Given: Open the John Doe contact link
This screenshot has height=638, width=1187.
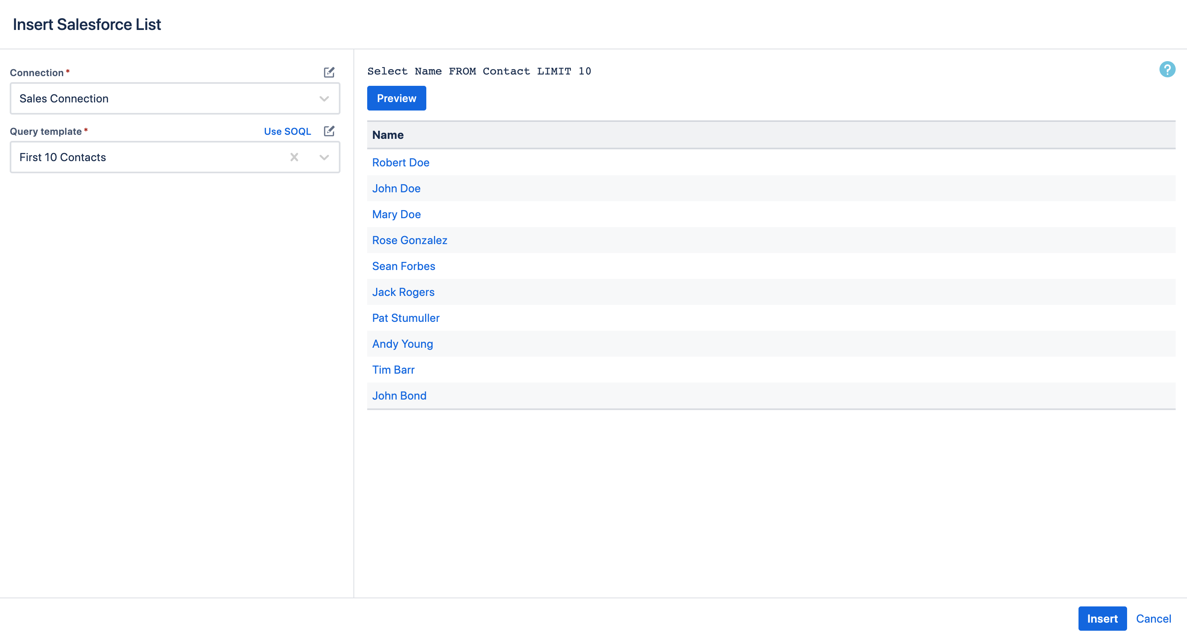Looking at the screenshot, I should click(x=396, y=188).
